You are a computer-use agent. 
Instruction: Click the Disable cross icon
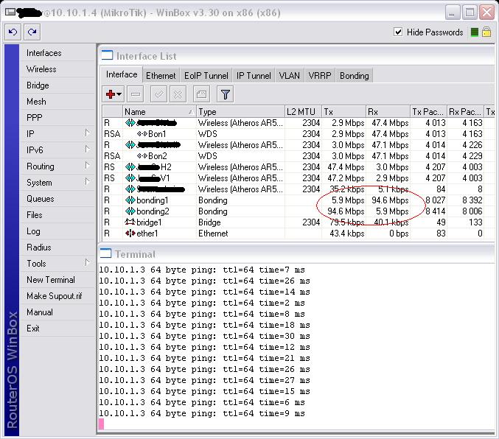click(178, 94)
